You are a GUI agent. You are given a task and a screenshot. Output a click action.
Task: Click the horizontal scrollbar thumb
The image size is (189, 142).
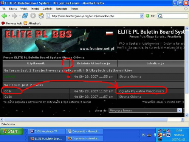pos(86,119)
